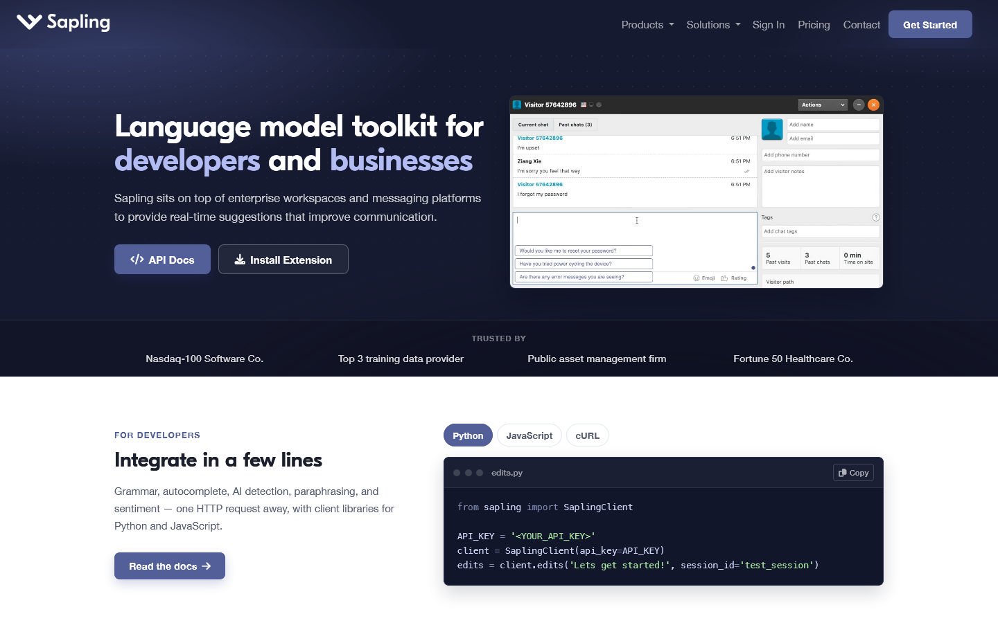Screen dimensions: 998x623
Task: Choose suggestion 'Have you tried power cycling the device?'
Action: (584, 264)
